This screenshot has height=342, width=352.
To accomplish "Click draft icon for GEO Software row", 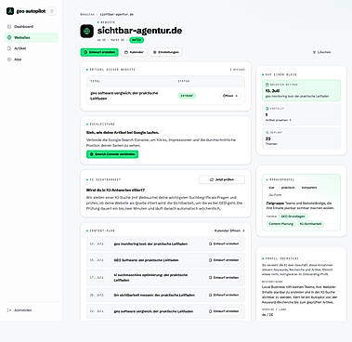I will (x=211, y=260).
